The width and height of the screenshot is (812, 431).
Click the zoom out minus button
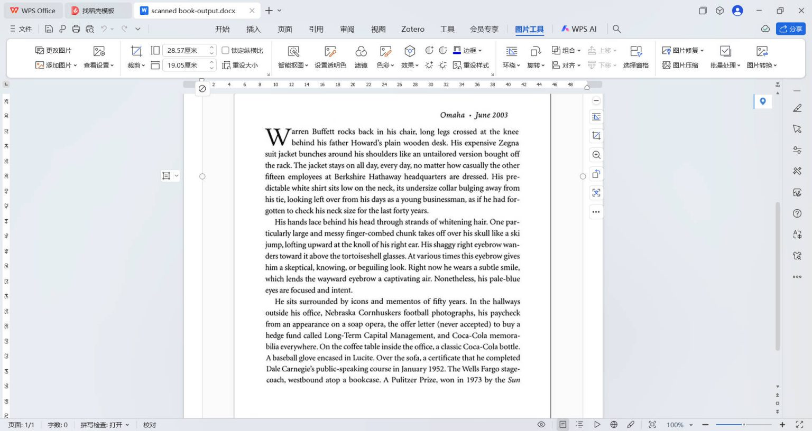[x=705, y=425]
